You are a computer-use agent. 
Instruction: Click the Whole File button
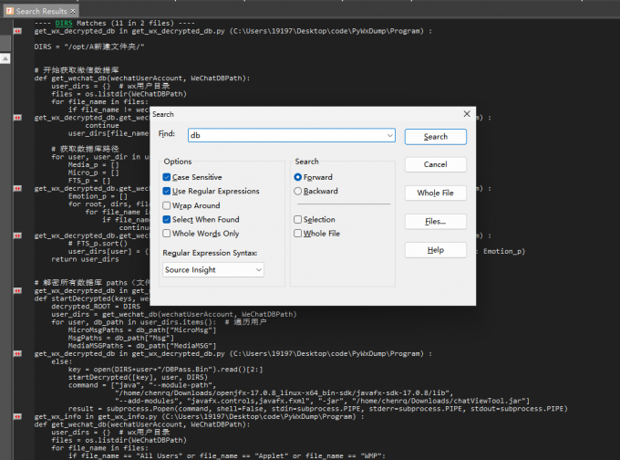point(435,193)
